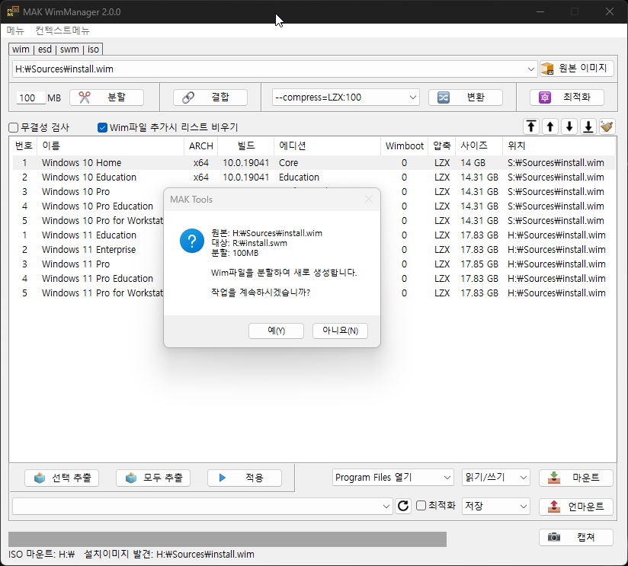Sort by the 사이즈 column header
This screenshot has width=628, height=566.
(479, 145)
